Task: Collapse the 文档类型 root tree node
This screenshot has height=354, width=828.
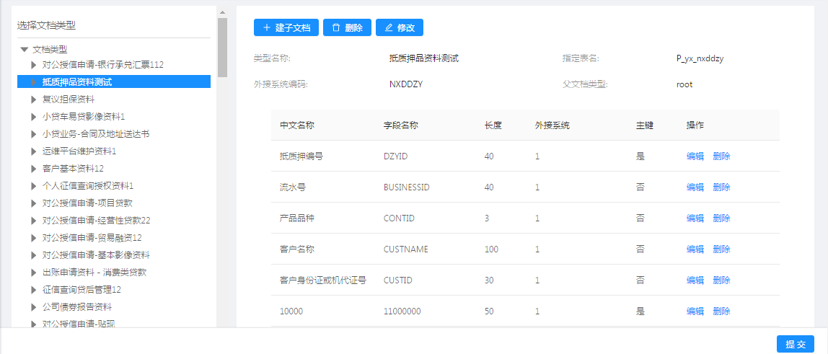Action: click(24, 50)
